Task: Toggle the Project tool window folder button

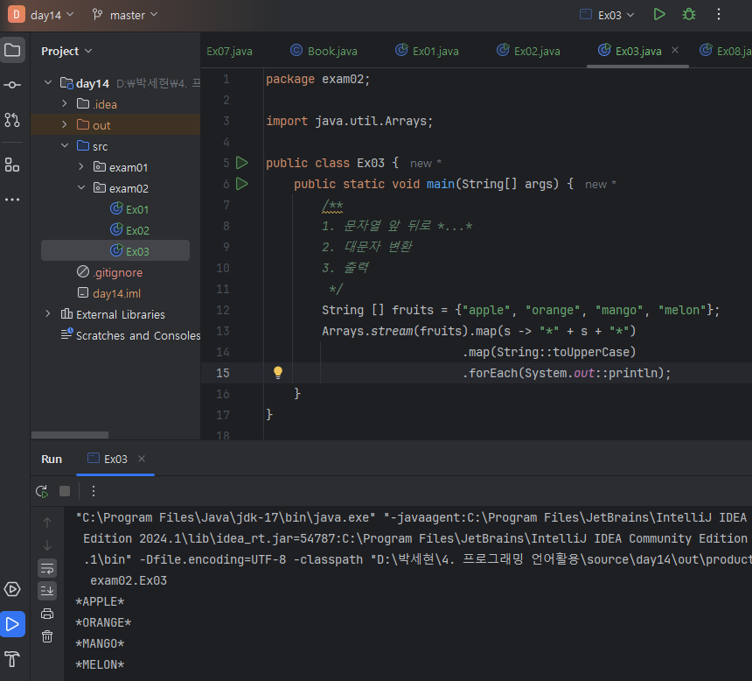Action: (12, 50)
